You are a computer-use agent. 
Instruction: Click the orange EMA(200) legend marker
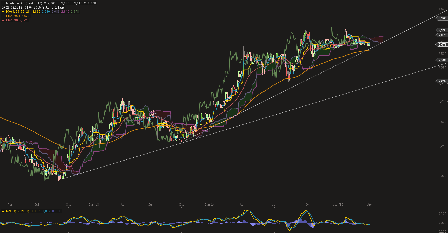tap(3, 16)
